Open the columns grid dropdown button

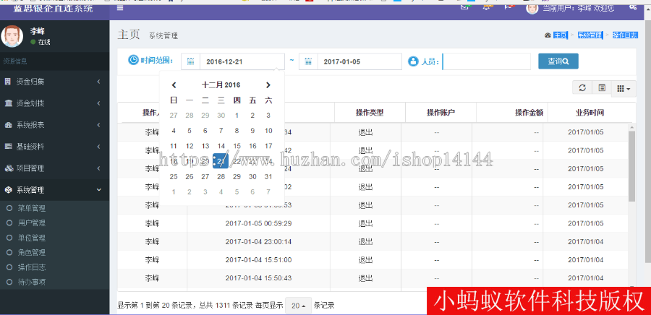coord(624,89)
